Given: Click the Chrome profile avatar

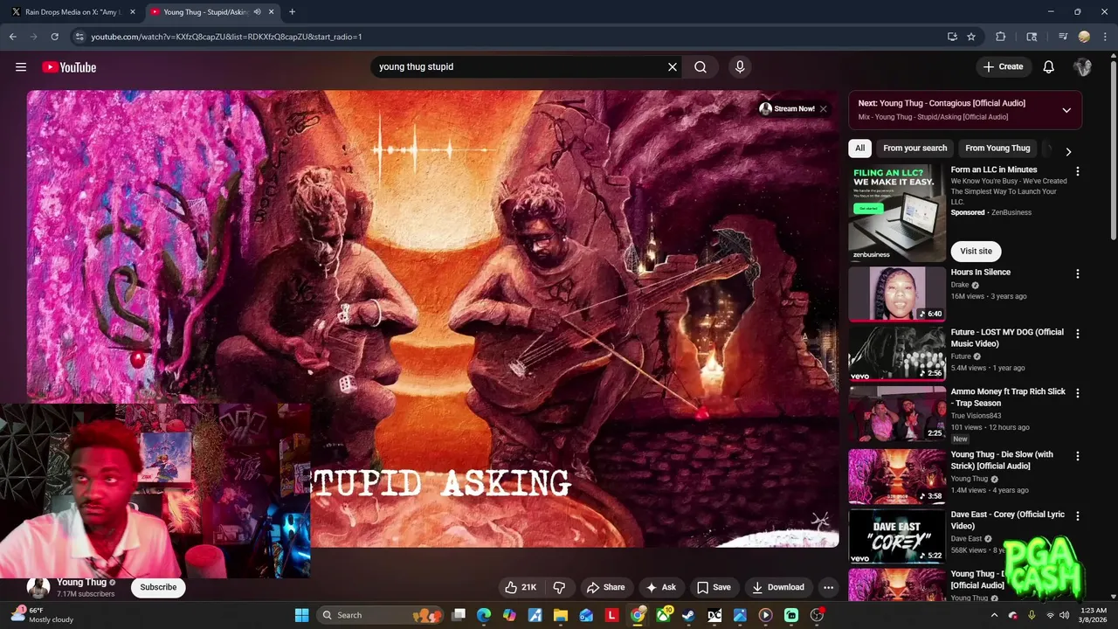Looking at the screenshot, I should pyautogui.click(x=1084, y=37).
